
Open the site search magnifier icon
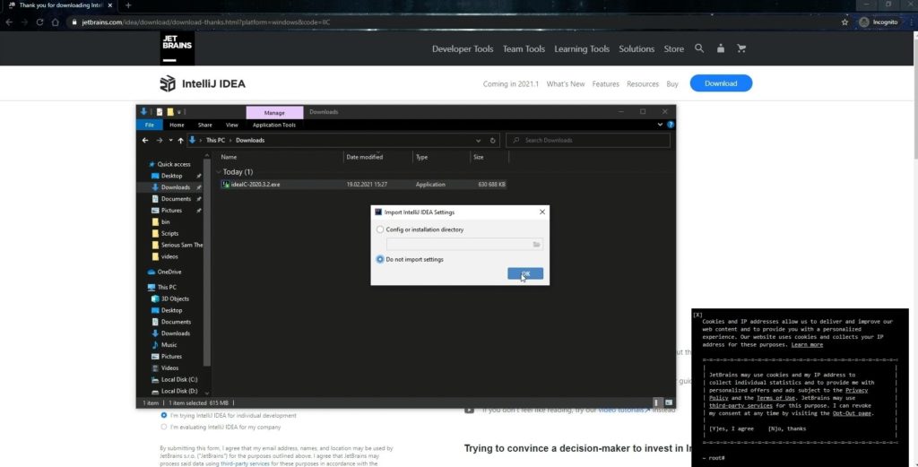point(699,48)
